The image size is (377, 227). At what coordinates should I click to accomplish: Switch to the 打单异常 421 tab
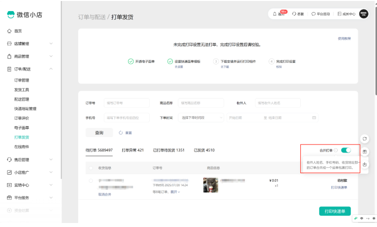pyautogui.click(x=133, y=150)
